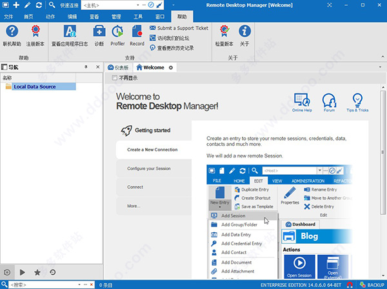Collapse the ribbon with the chevron
Viewport: 387px width, 289px height.
point(382,57)
